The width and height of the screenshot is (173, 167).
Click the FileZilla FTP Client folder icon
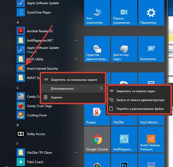coord(21,152)
